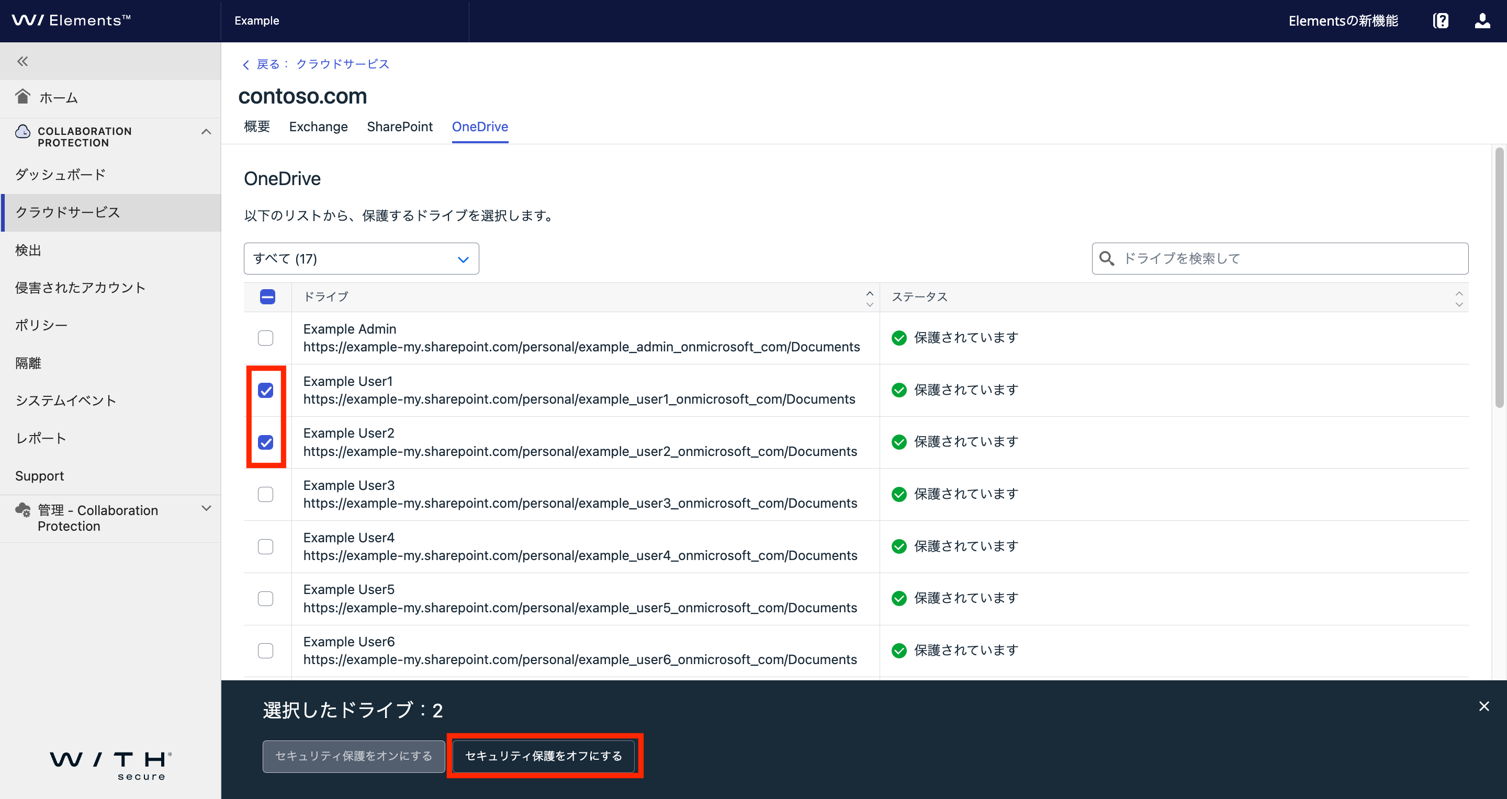Click the Example Admin drive name
The image size is (1507, 799).
point(349,329)
